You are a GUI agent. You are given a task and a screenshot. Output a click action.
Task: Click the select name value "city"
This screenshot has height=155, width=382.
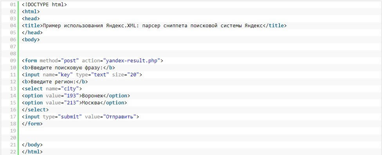[70, 89]
